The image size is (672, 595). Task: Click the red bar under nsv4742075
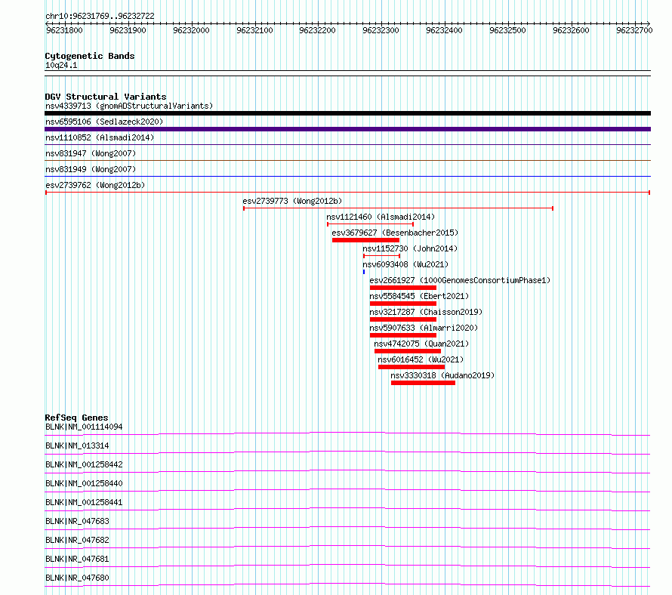408,351
